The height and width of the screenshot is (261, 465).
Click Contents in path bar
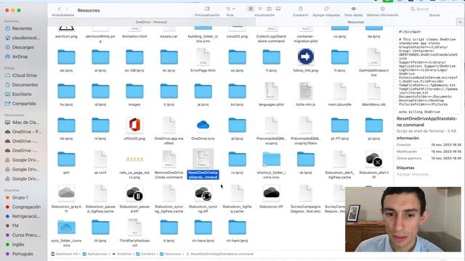point(145,254)
